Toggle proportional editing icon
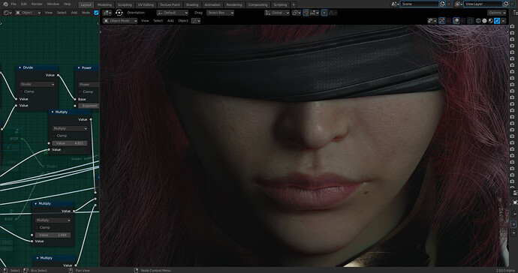This screenshot has height=273, width=518. 324,13
